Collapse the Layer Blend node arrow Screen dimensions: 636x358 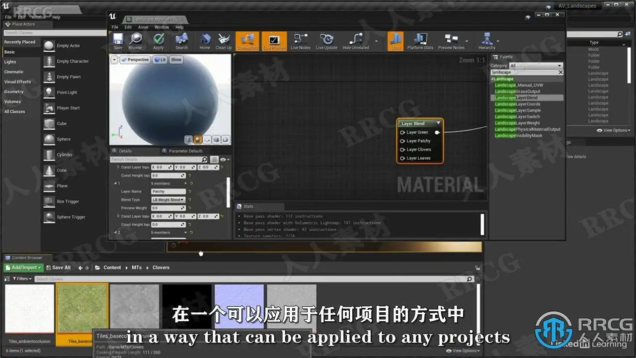[x=438, y=123]
